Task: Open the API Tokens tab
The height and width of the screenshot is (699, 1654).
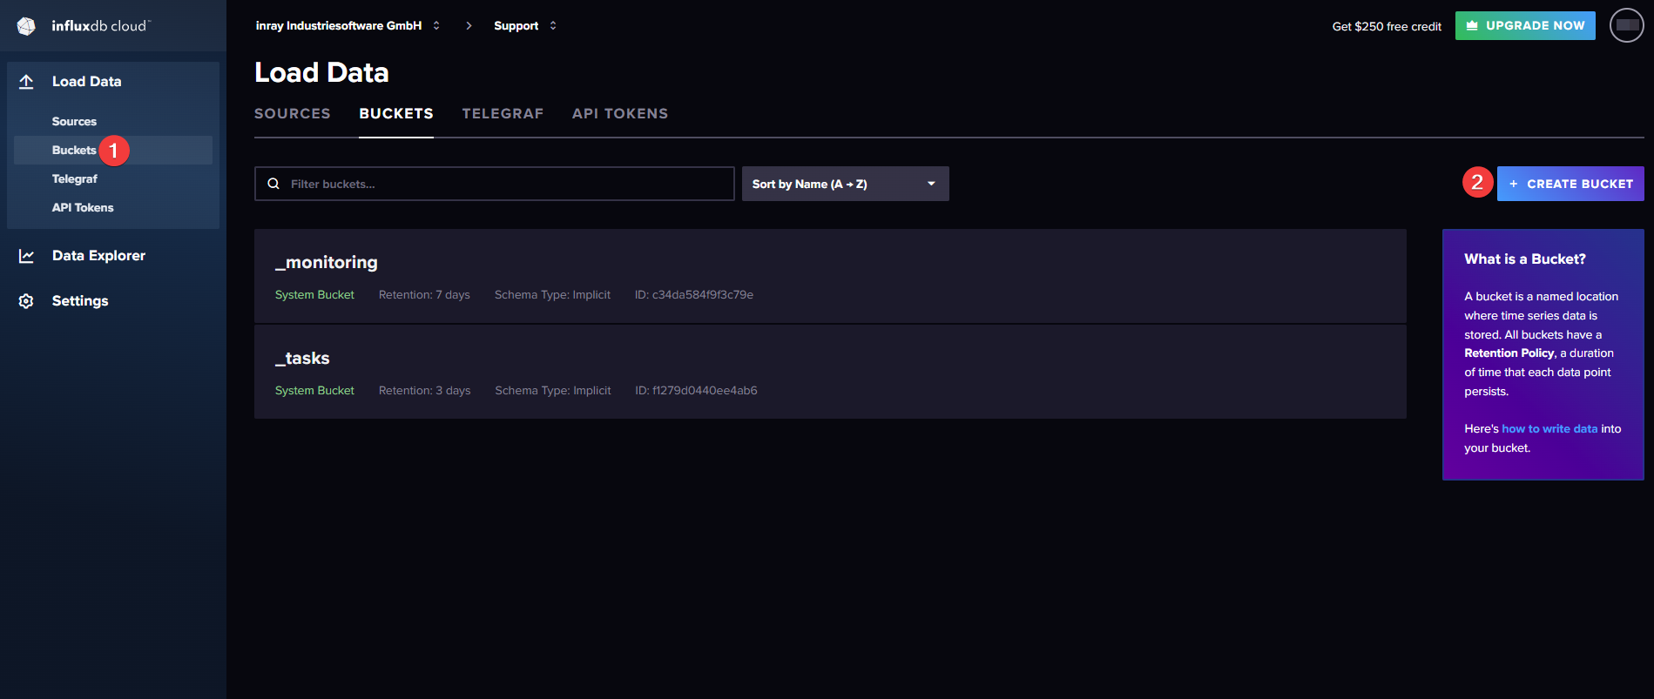Action: [x=620, y=113]
